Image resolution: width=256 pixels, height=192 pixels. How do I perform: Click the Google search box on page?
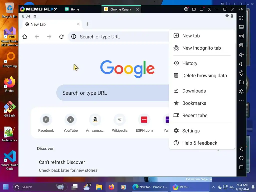(113, 93)
